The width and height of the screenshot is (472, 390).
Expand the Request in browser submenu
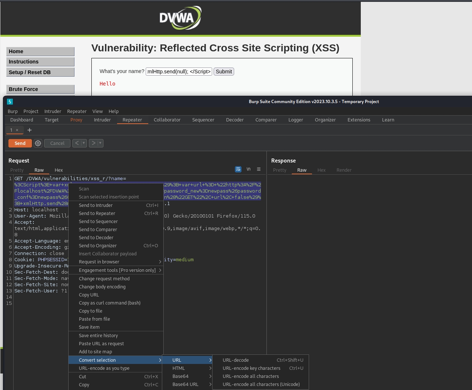tap(116, 262)
